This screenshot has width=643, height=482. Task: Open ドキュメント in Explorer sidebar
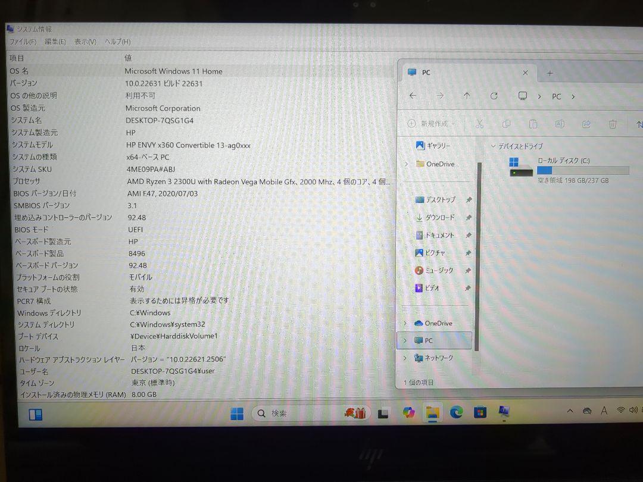pos(435,235)
